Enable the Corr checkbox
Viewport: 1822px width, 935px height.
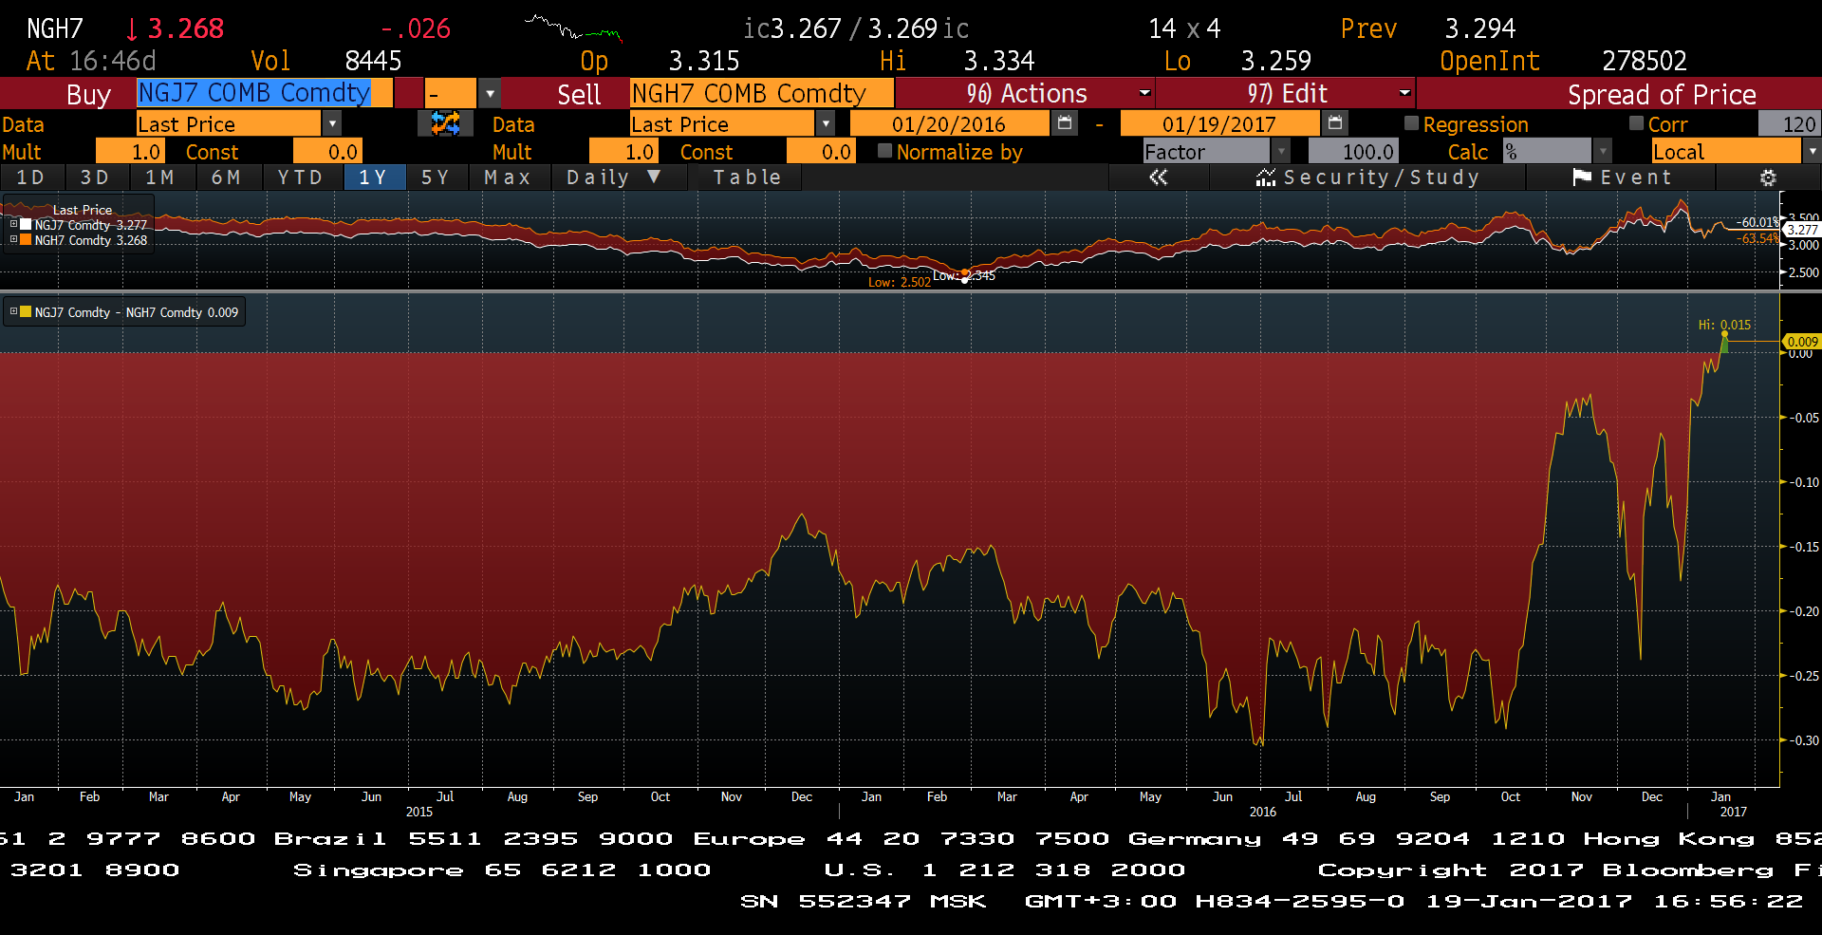1636,122
